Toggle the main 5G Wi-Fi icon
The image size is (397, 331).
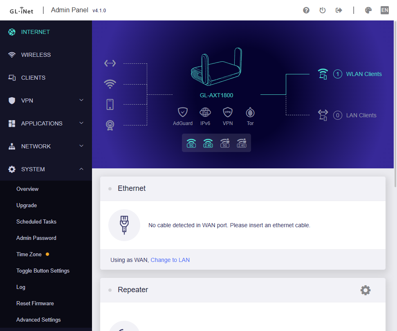click(x=191, y=143)
